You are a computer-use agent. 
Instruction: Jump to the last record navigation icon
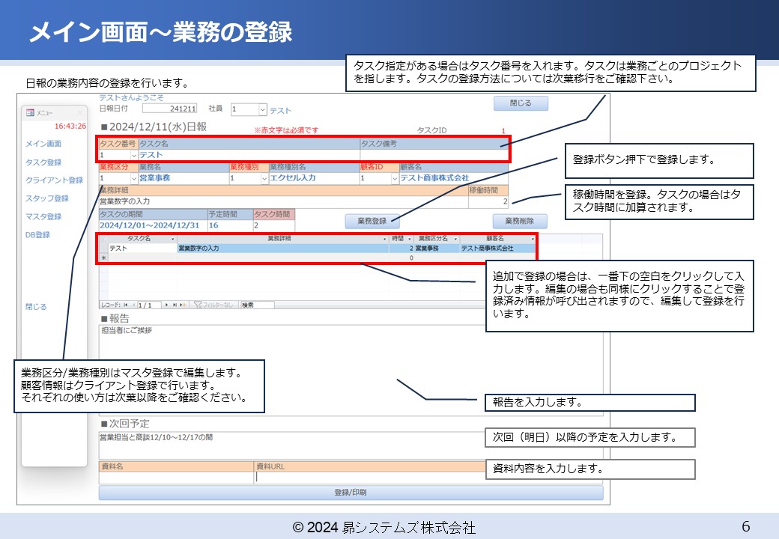175,304
